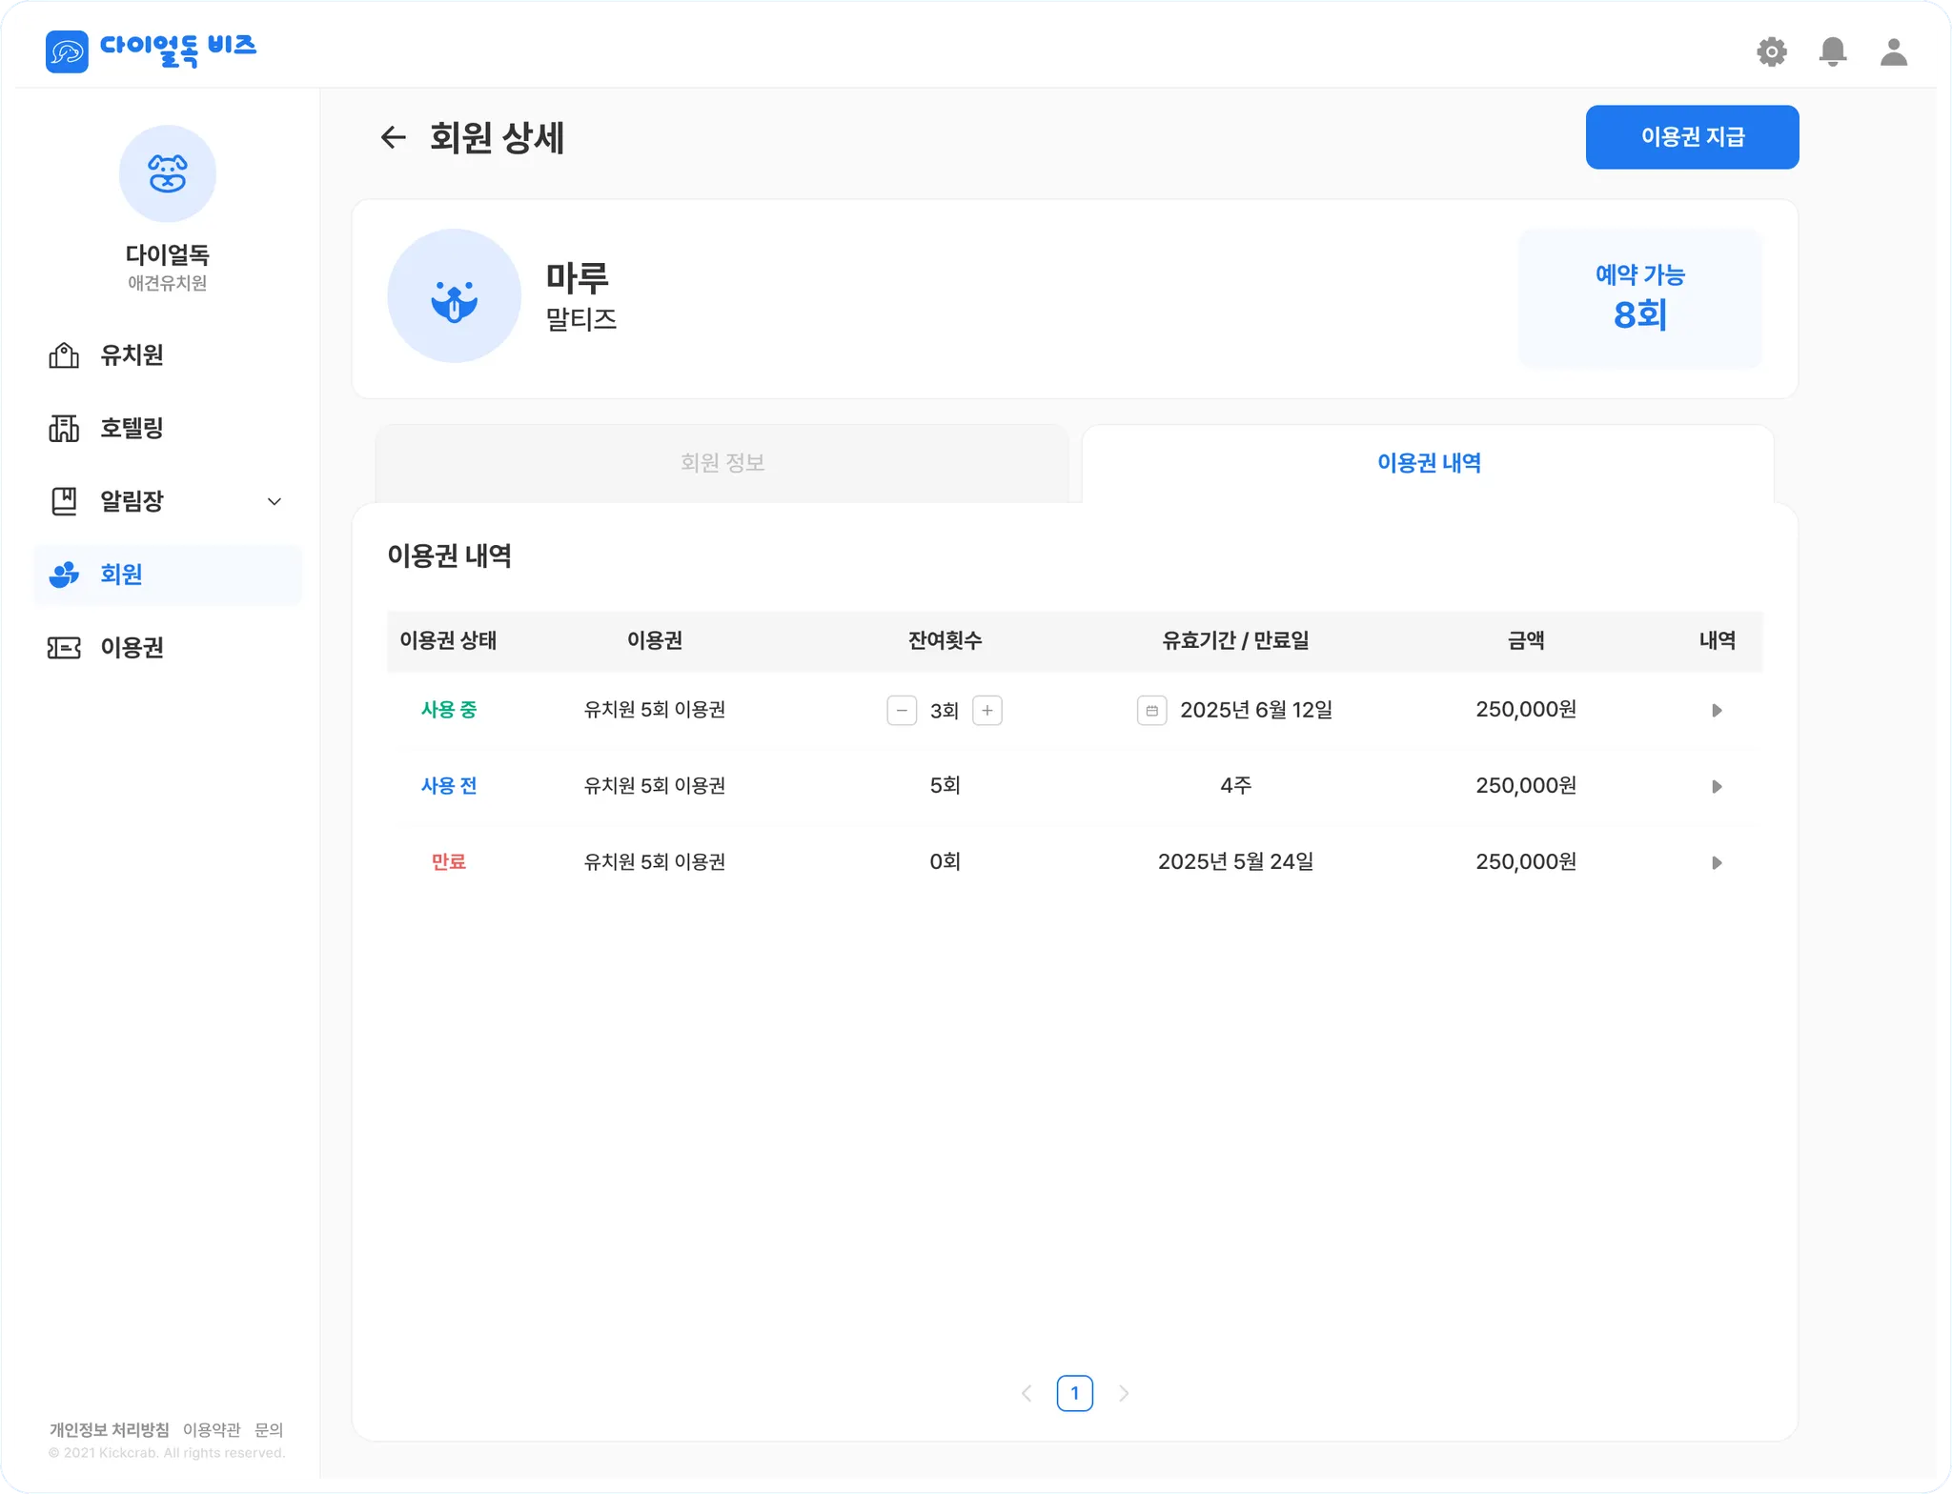Image resolution: width=1952 pixels, height=1494 pixels.
Task: Open the calendar icon beside 2025년 6월 12일
Action: [x=1151, y=711]
